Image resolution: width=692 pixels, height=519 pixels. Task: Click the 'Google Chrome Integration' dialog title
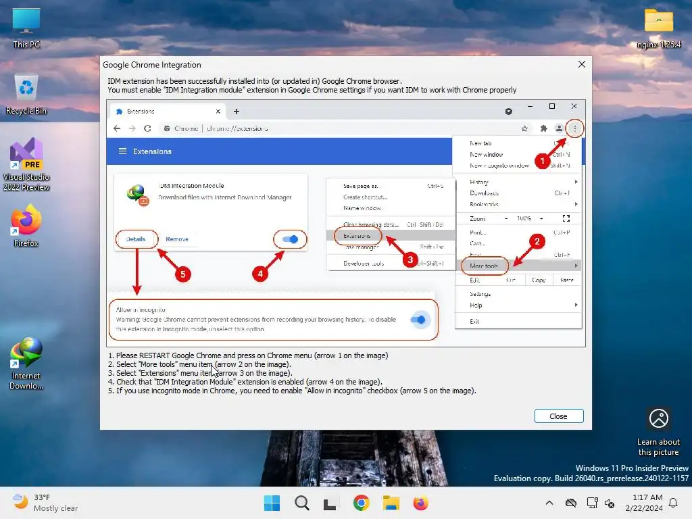click(x=152, y=65)
